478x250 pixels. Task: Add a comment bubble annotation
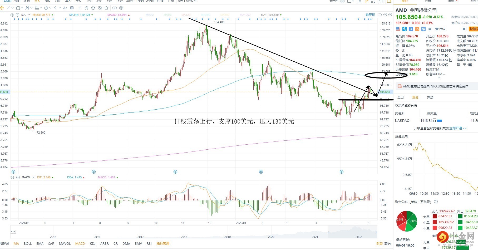click(72, 8)
